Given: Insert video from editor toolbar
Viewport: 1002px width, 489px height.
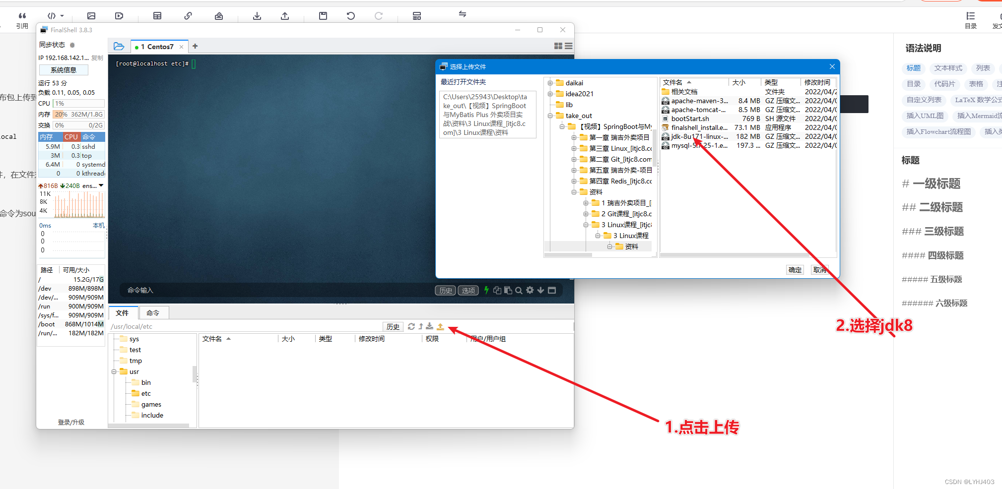Looking at the screenshot, I should click(x=119, y=16).
